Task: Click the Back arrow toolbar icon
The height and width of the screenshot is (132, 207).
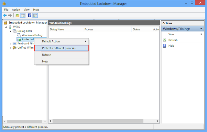Action: (x=5, y=16)
